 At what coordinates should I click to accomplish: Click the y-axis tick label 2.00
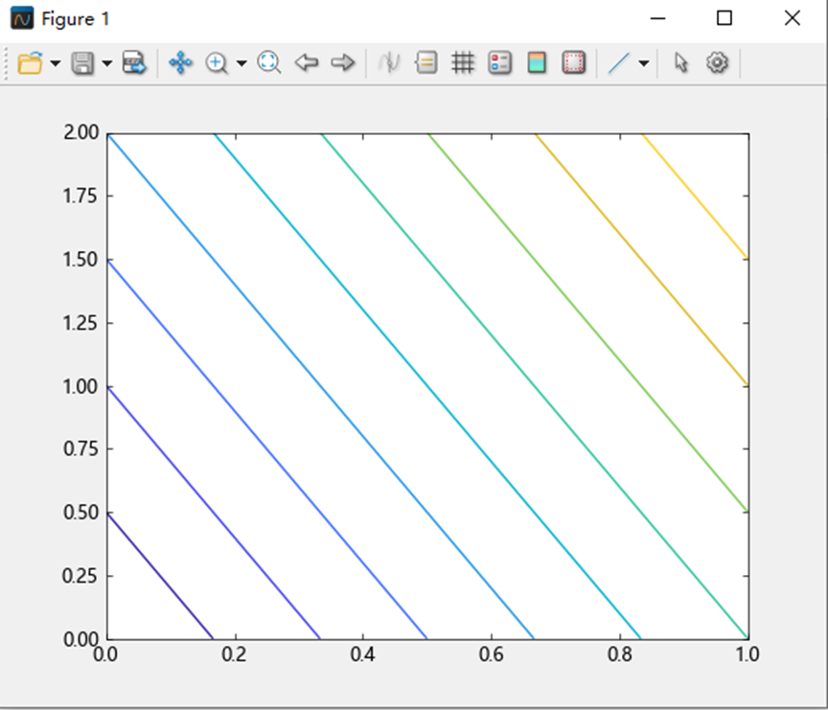click(x=80, y=132)
